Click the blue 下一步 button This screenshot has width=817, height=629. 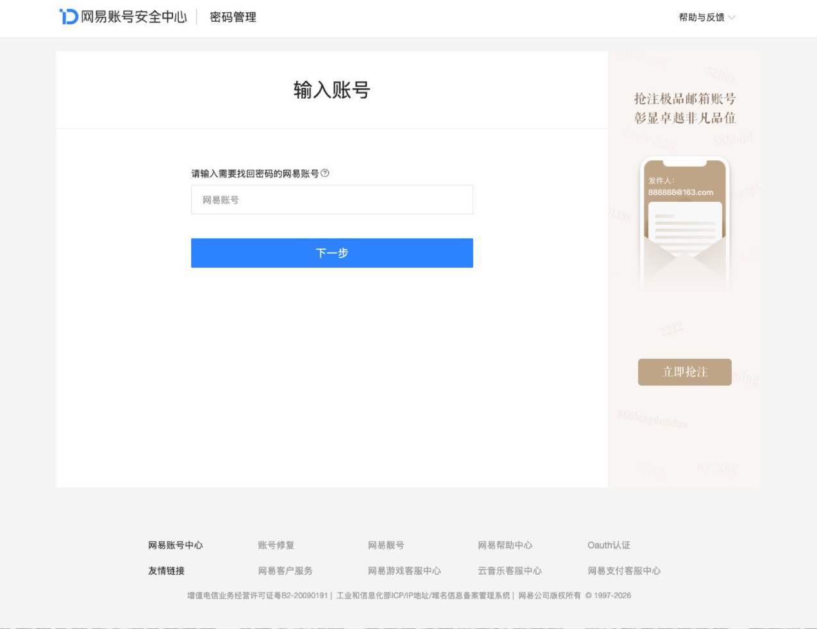click(332, 253)
